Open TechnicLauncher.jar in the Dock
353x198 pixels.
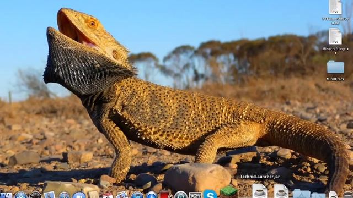pyautogui.click(x=260, y=191)
